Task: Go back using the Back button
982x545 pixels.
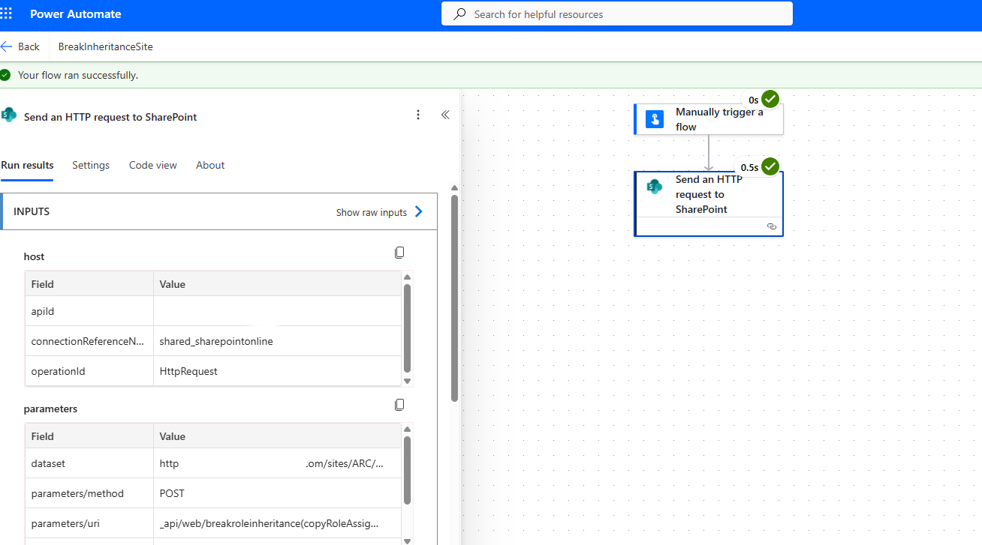Action: [x=20, y=46]
